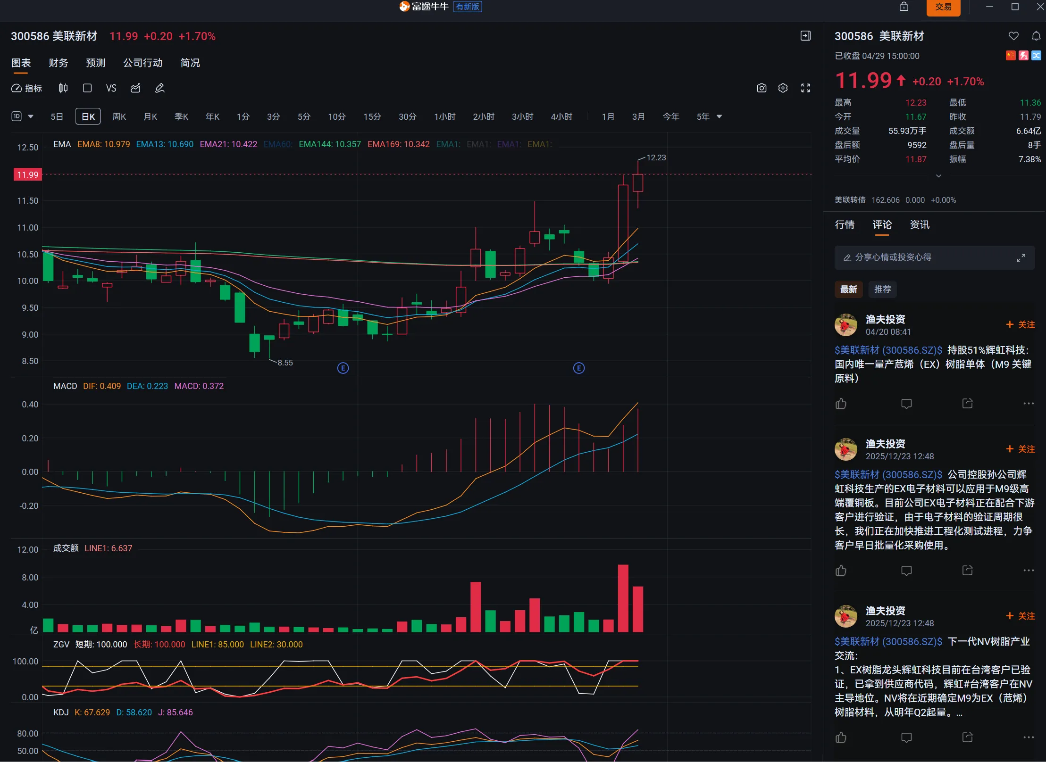Screen dimensions: 1046x762
Task: Like the 04/20 08:41 post
Action: point(841,404)
